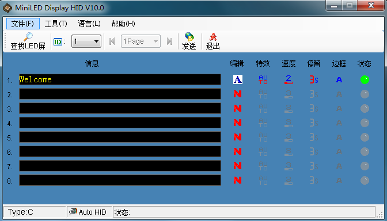The width and height of the screenshot is (387, 221).
Task: Click speed icon for message 1
Action: 289,79
